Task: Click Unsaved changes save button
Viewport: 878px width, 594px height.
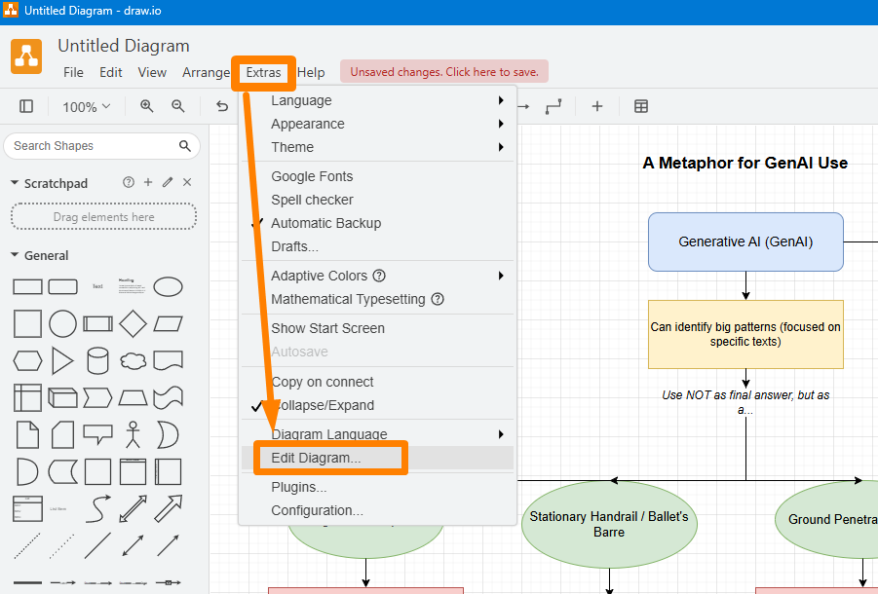Action: (x=444, y=72)
